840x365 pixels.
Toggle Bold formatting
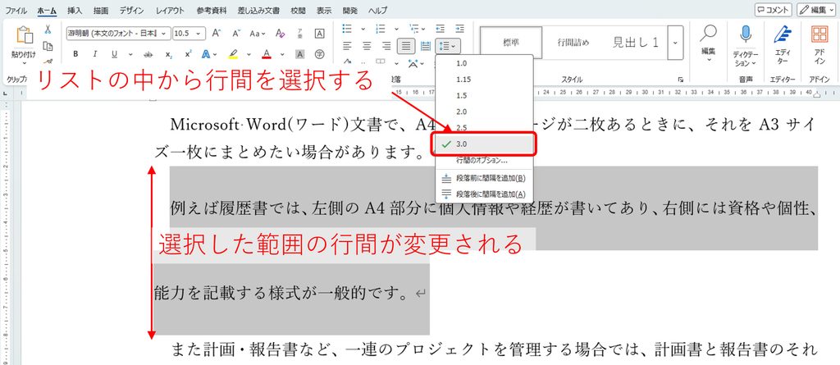pos(75,54)
